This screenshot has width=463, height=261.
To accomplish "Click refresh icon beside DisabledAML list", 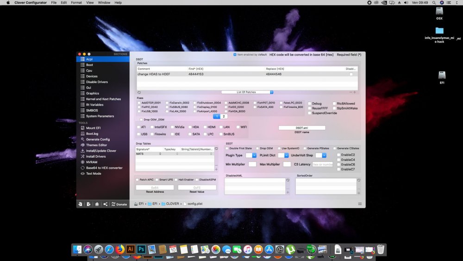I will (x=288, y=180).
